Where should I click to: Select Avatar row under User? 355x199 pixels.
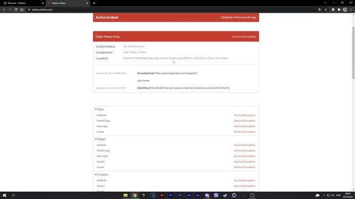pyautogui.click(x=176, y=132)
